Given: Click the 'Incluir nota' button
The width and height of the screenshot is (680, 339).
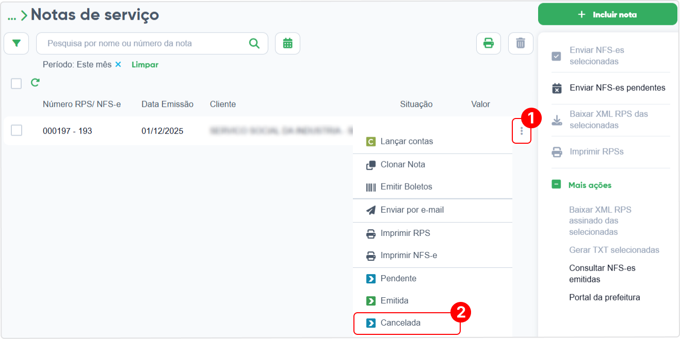Looking at the screenshot, I should (608, 14).
